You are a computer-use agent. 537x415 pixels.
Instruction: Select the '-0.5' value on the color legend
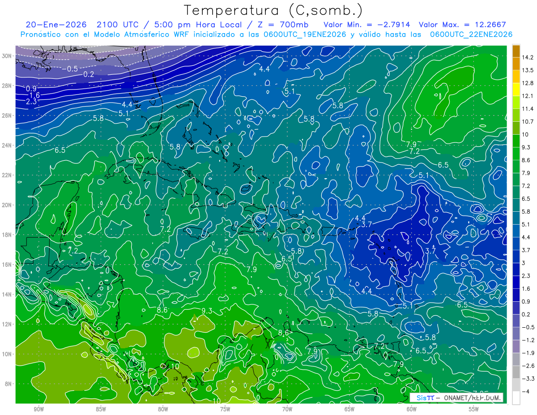pyautogui.click(x=528, y=327)
